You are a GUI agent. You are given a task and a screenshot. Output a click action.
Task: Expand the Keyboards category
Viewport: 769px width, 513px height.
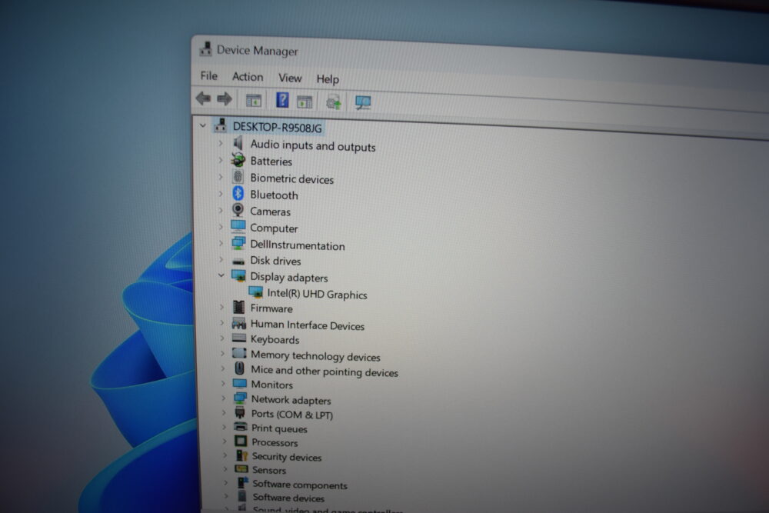coord(222,338)
